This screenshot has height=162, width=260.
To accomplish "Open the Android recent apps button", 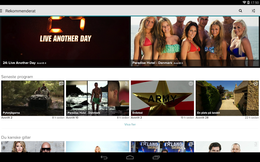I will point(156,157).
